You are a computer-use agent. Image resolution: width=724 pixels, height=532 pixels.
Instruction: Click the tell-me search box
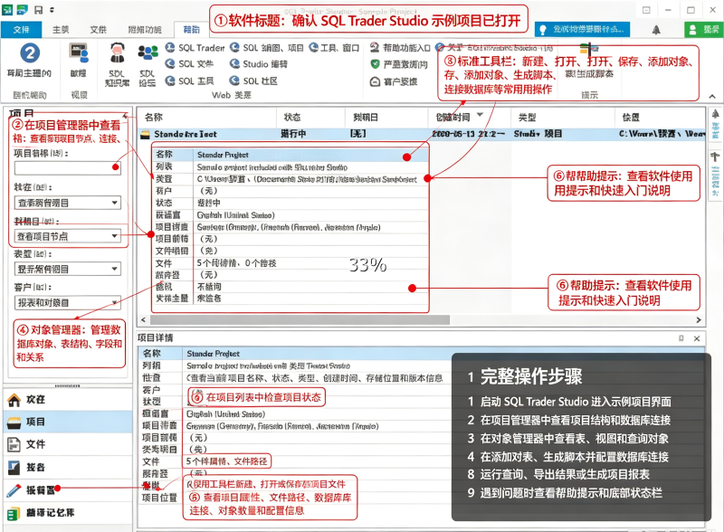[582, 30]
